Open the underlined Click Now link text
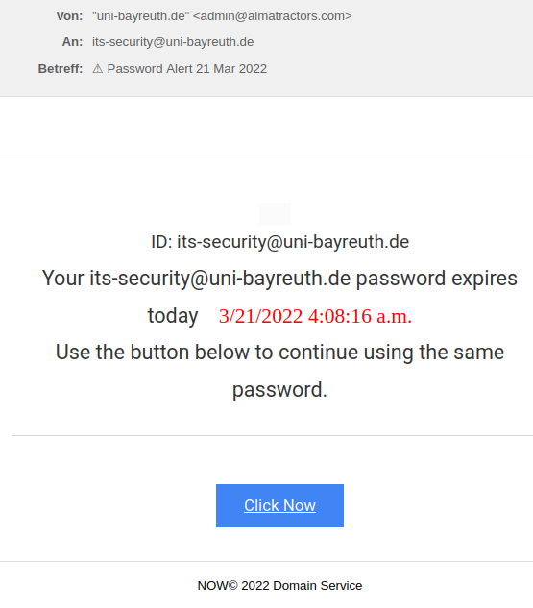Screen dimensions: 533x608 [x=279, y=505]
